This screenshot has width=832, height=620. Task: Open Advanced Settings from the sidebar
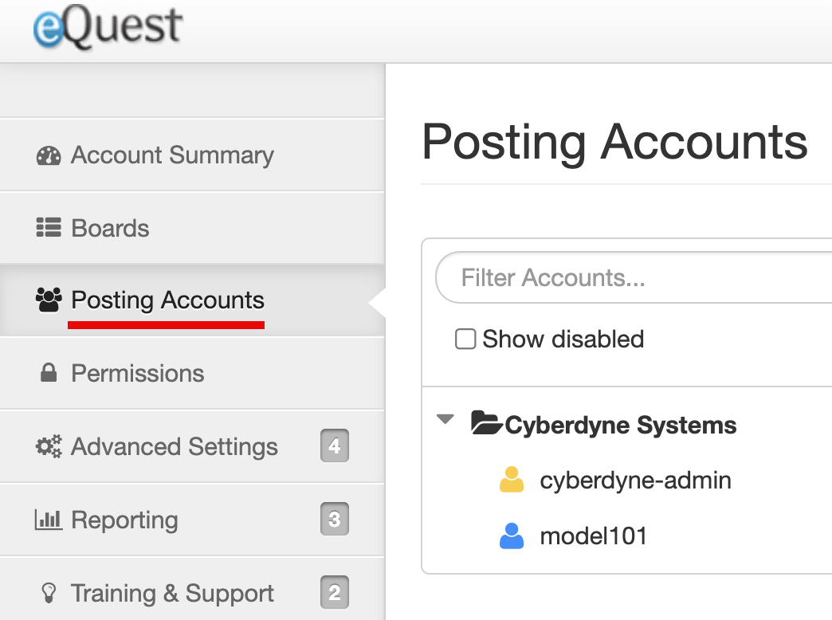pyautogui.click(x=174, y=446)
